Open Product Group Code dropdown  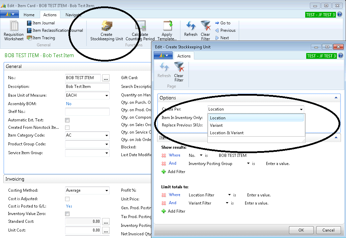coord(107,144)
